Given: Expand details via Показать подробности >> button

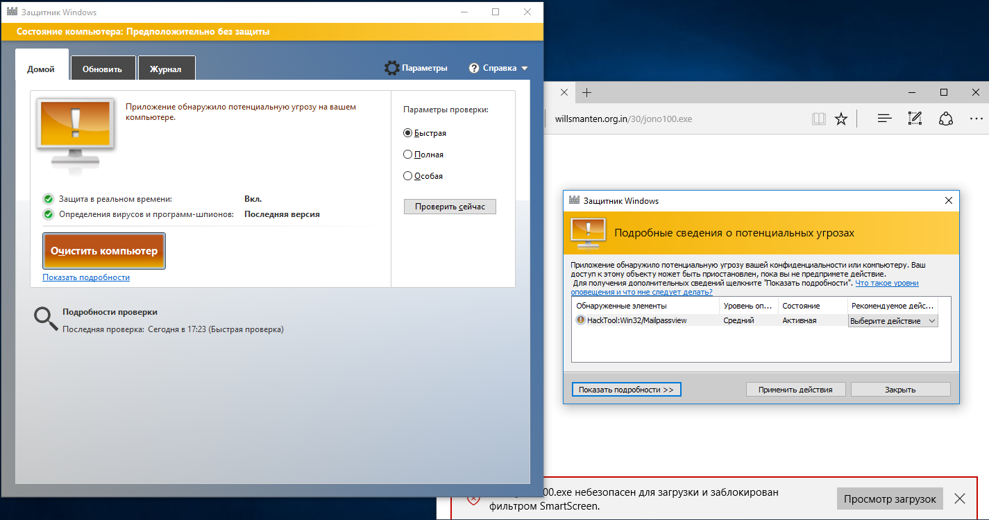Looking at the screenshot, I should pos(627,390).
